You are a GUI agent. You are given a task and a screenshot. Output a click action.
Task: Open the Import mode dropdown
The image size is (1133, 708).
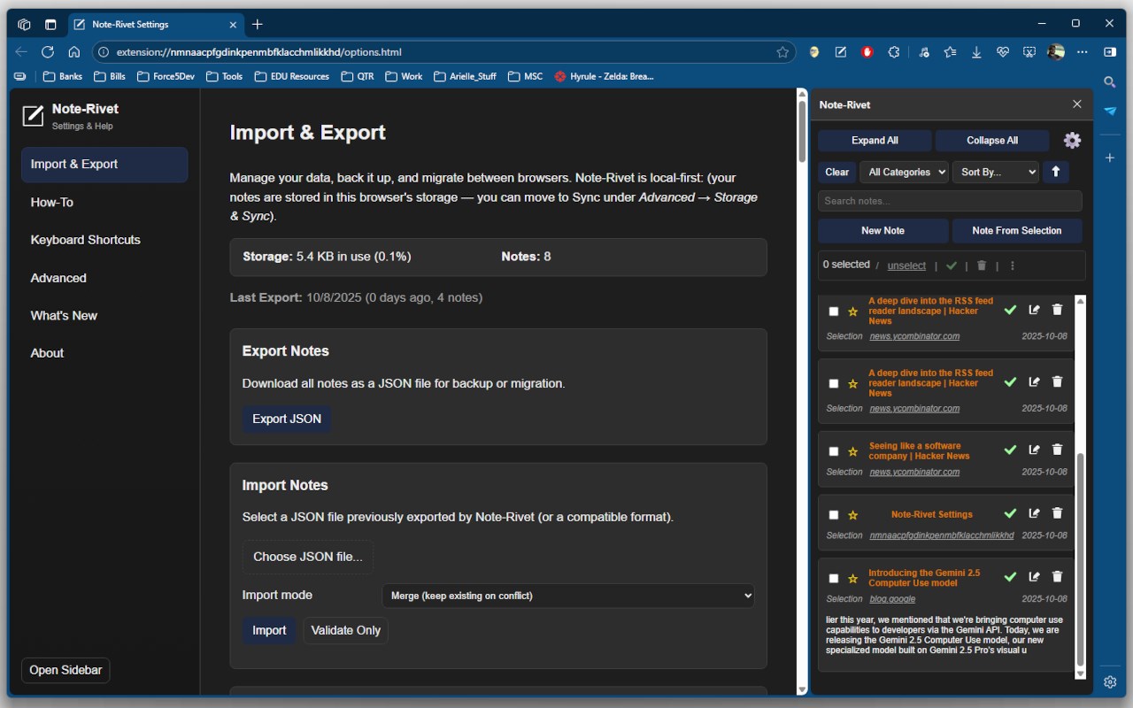coord(568,596)
